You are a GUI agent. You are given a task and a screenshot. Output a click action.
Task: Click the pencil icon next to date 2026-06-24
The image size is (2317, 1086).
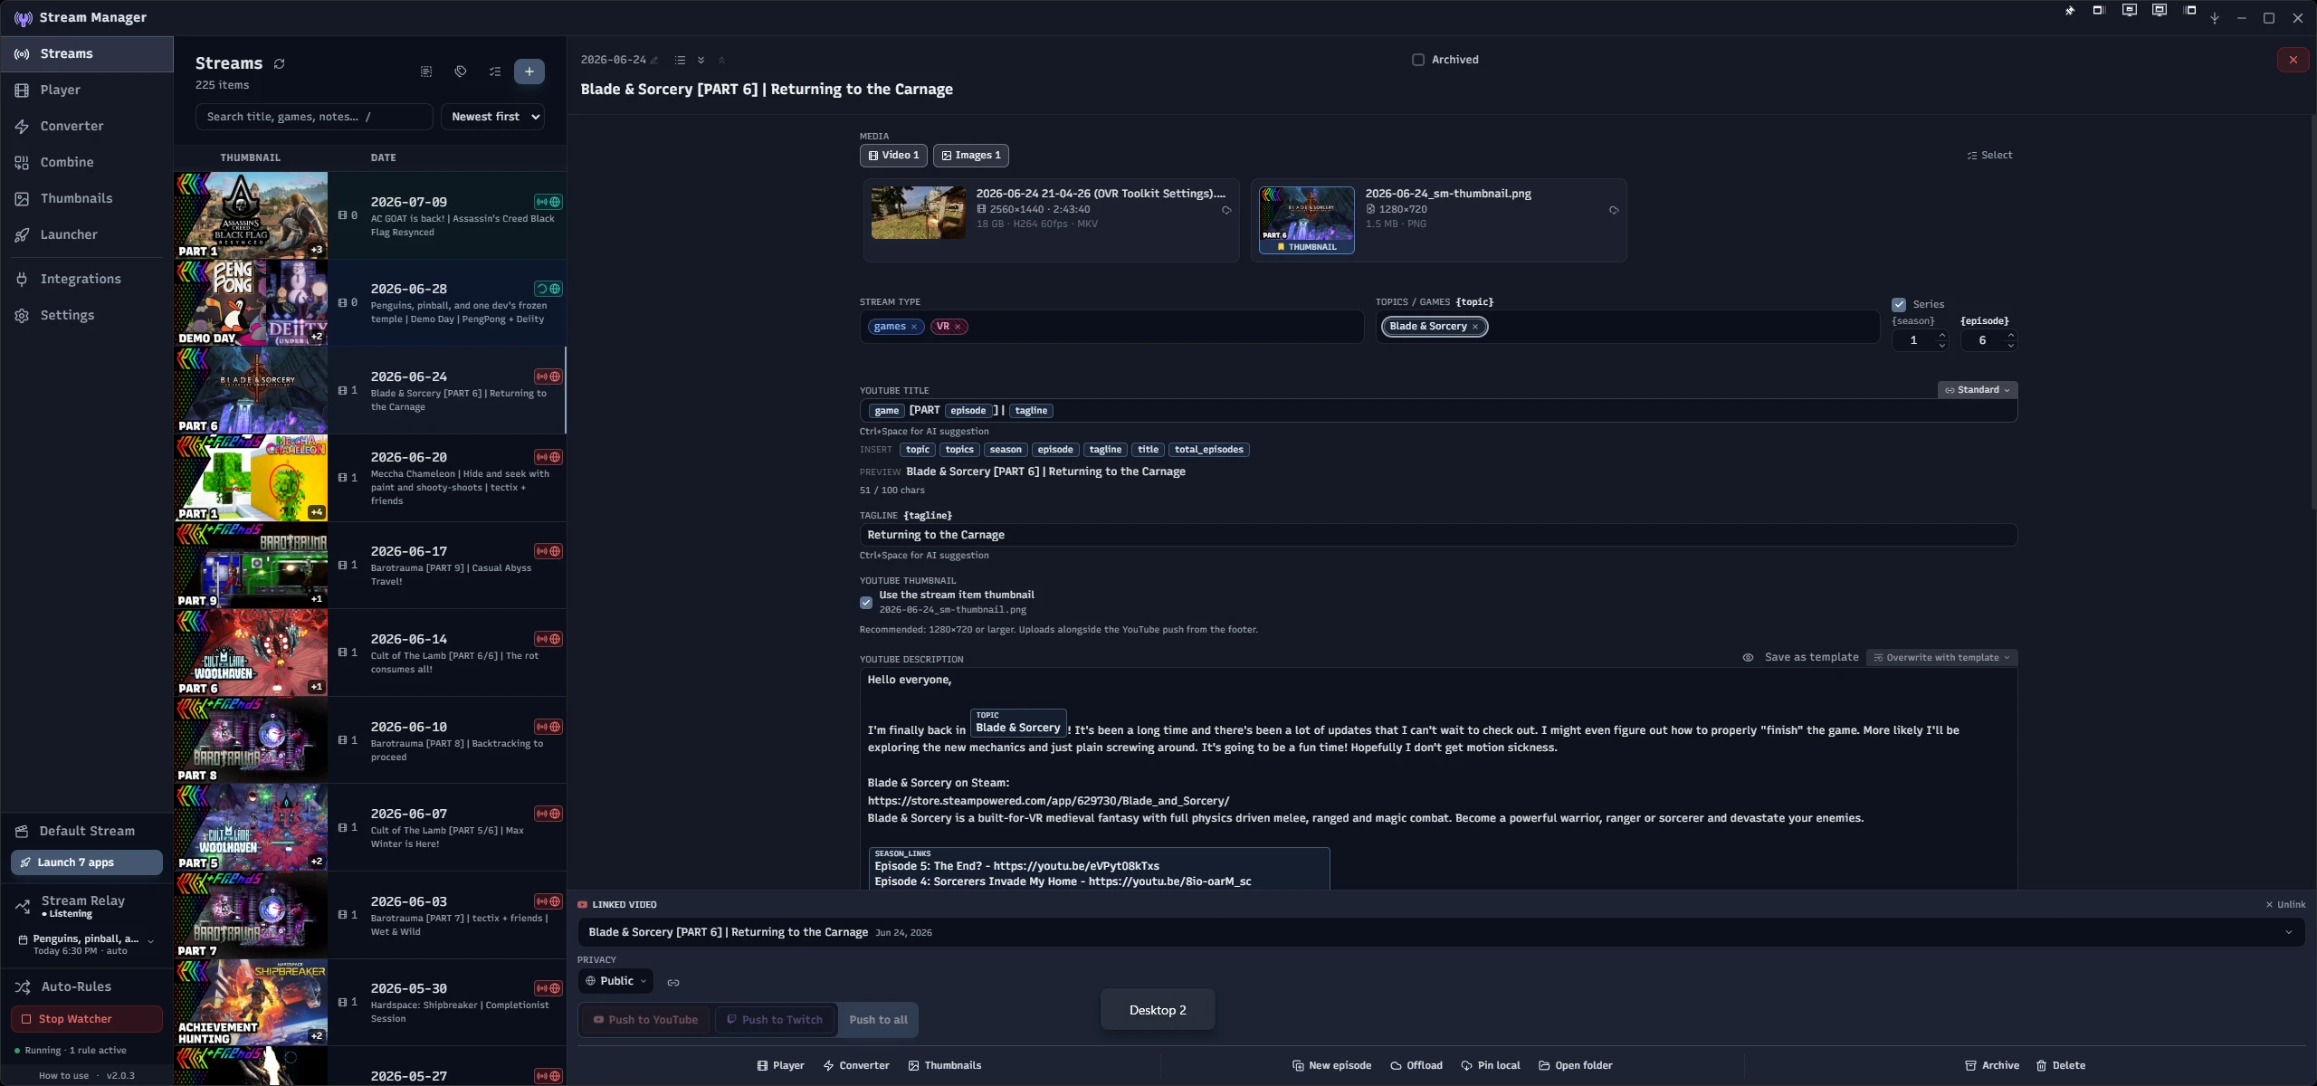654,61
